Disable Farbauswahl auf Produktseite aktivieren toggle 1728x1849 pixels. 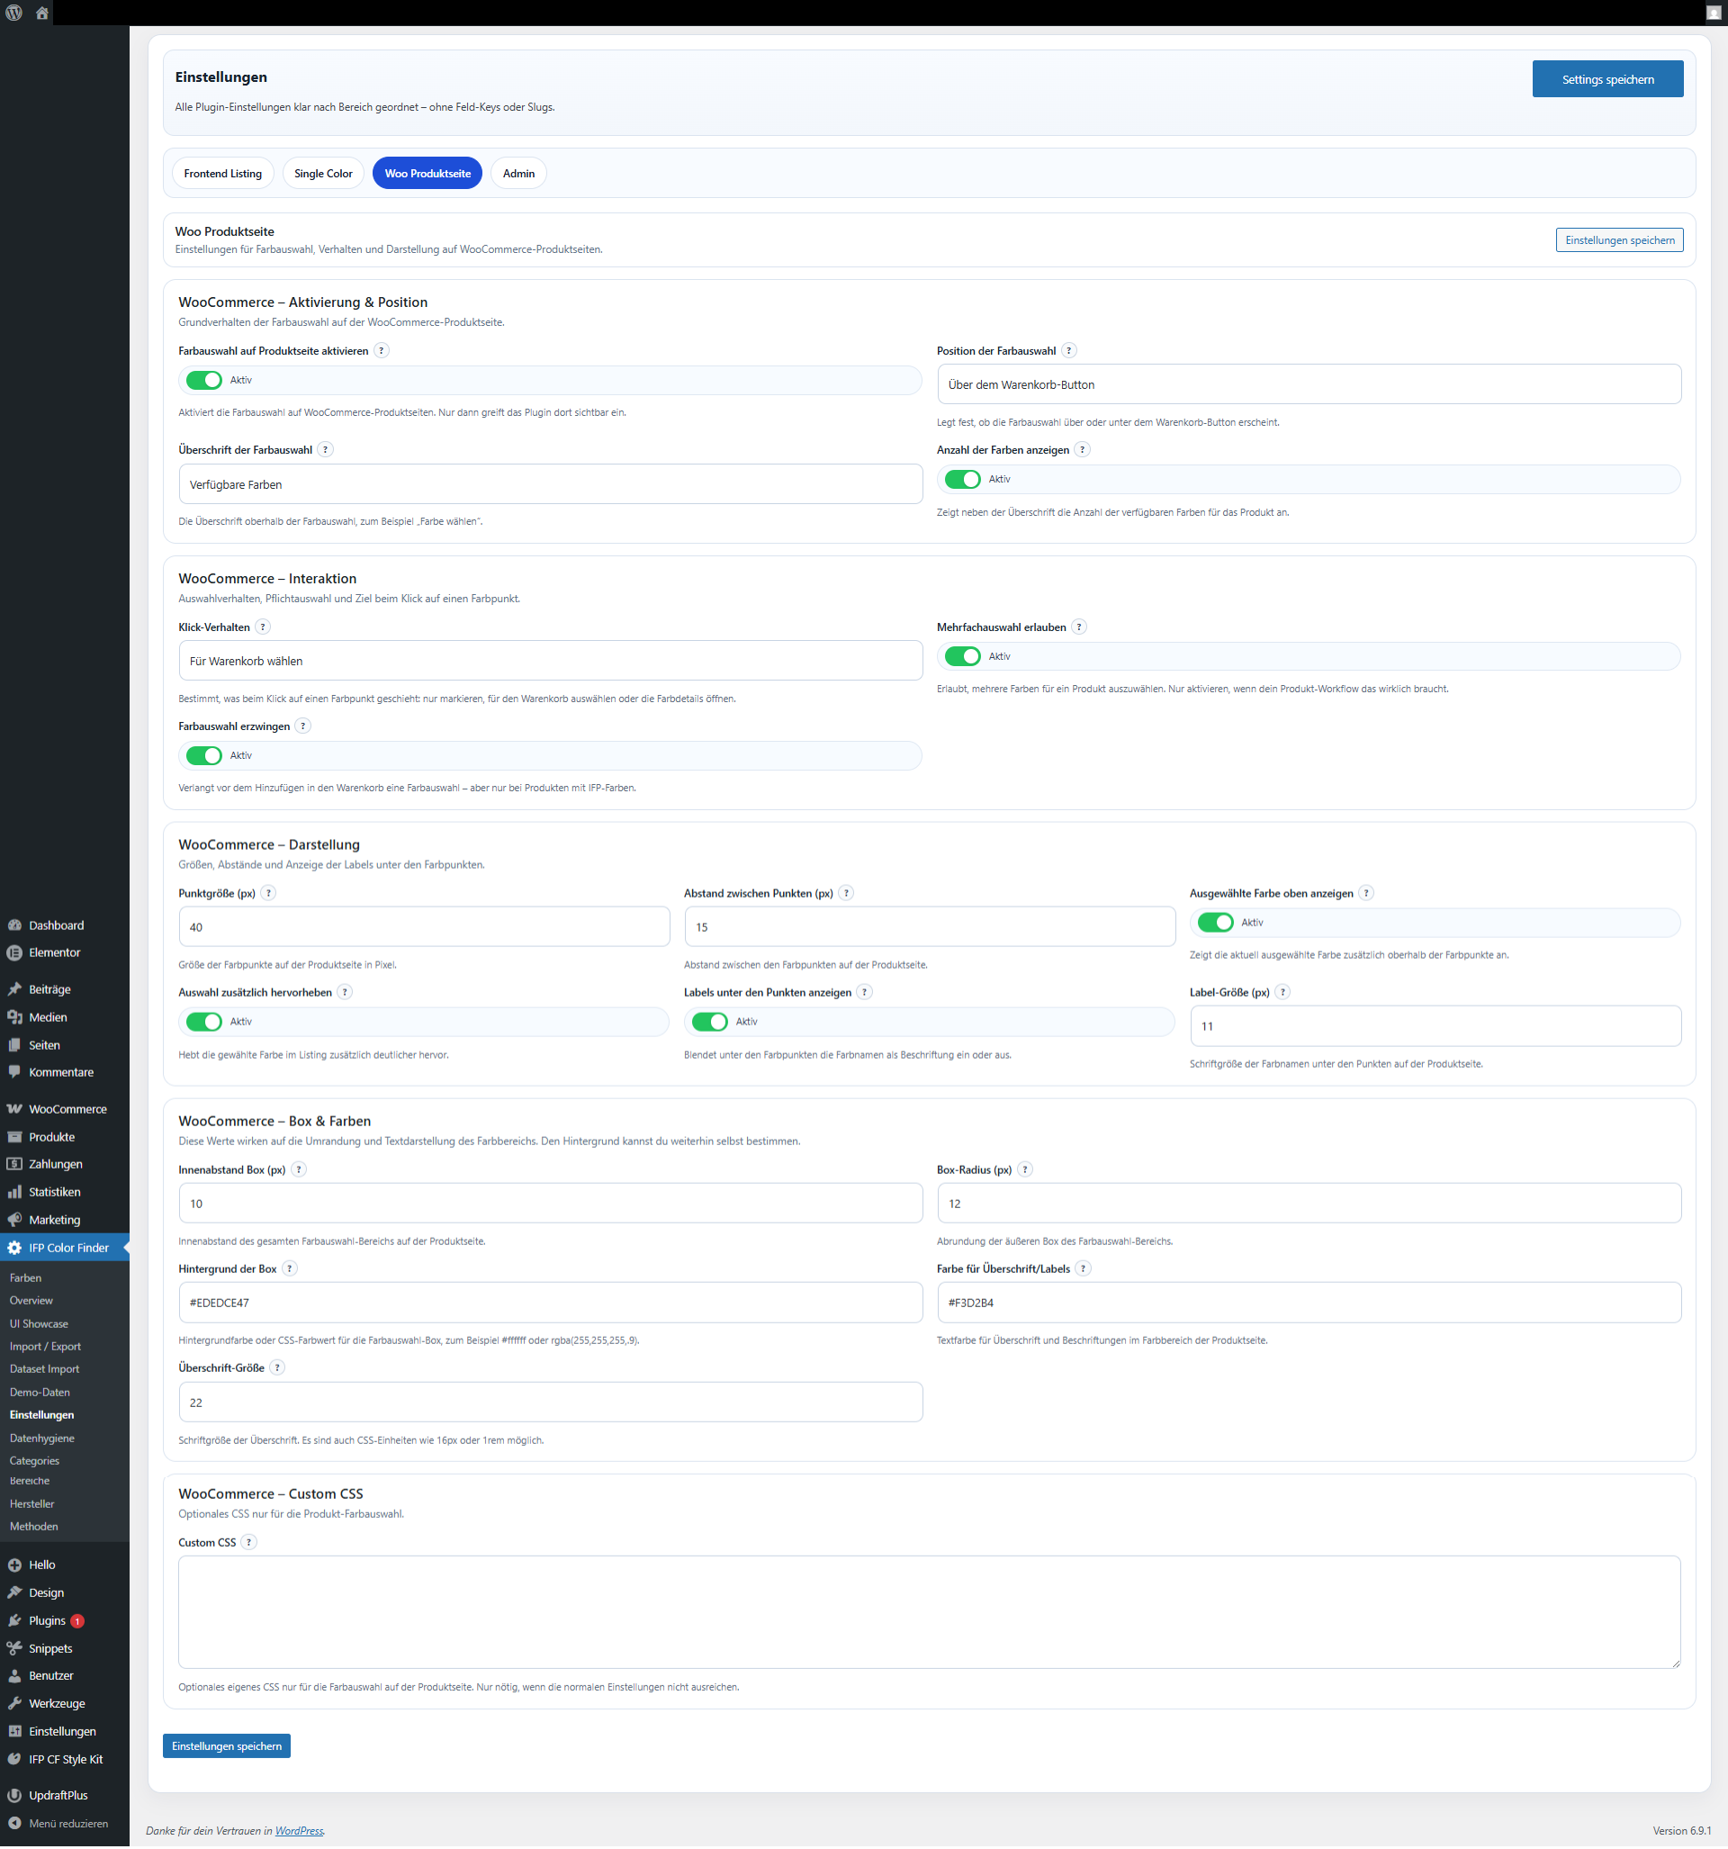(203, 380)
